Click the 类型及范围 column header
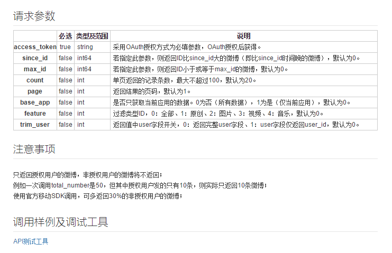The image size is (392, 253). [x=92, y=36]
